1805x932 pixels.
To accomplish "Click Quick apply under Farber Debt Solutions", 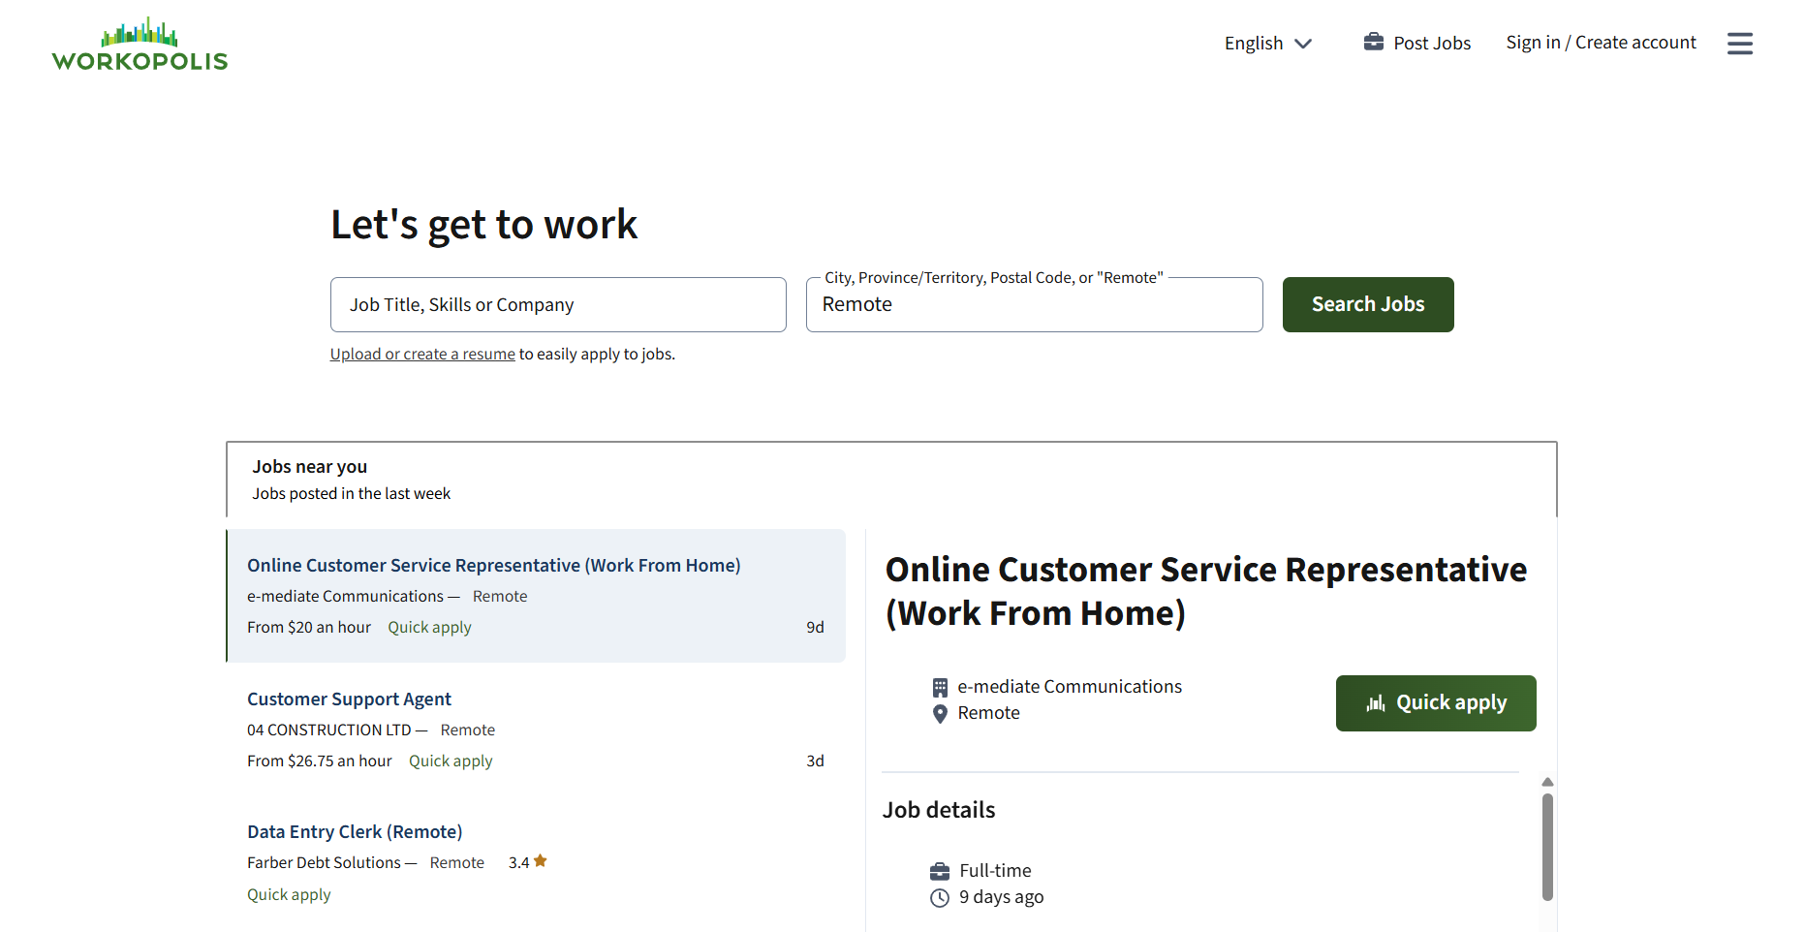I will click(289, 895).
